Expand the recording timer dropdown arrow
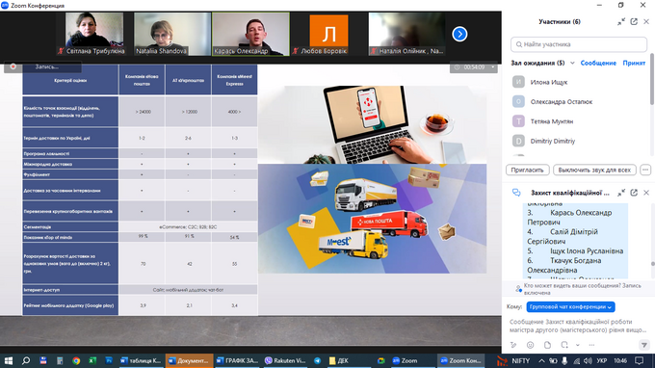The width and height of the screenshot is (655, 368). 492,67
